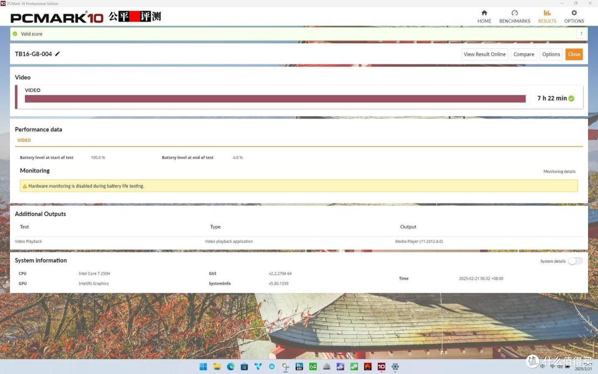Click the Video playback application type cell

click(229, 242)
